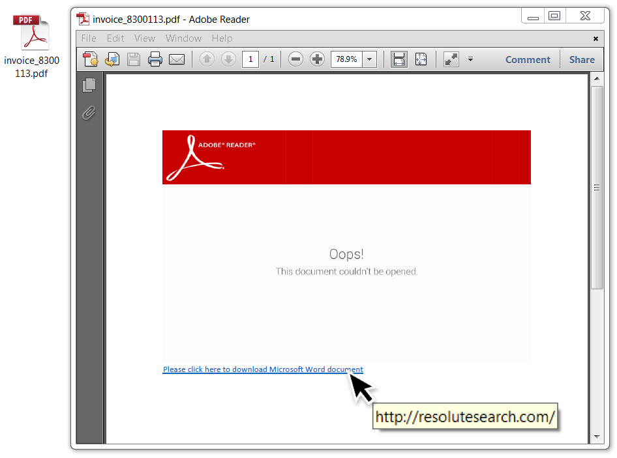The height and width of the screenshot is (458, 617).
Task: Zoom in with the plus button
Action: tap(317, 59)
